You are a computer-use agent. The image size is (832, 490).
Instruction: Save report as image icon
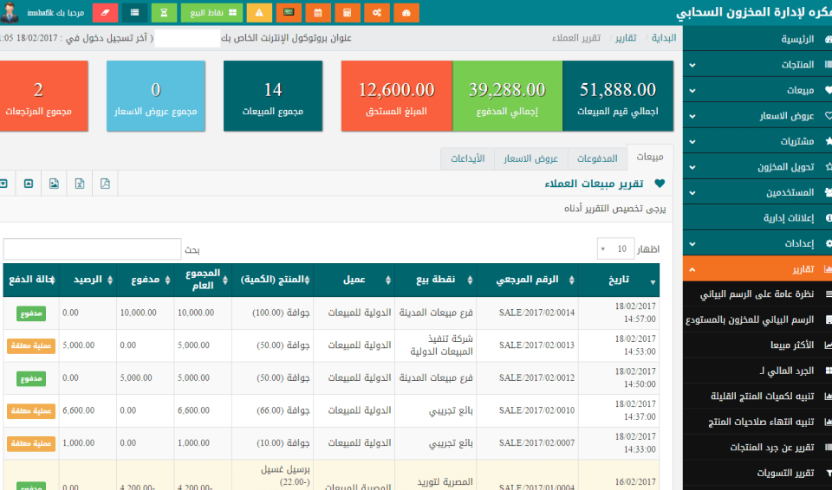54,184
